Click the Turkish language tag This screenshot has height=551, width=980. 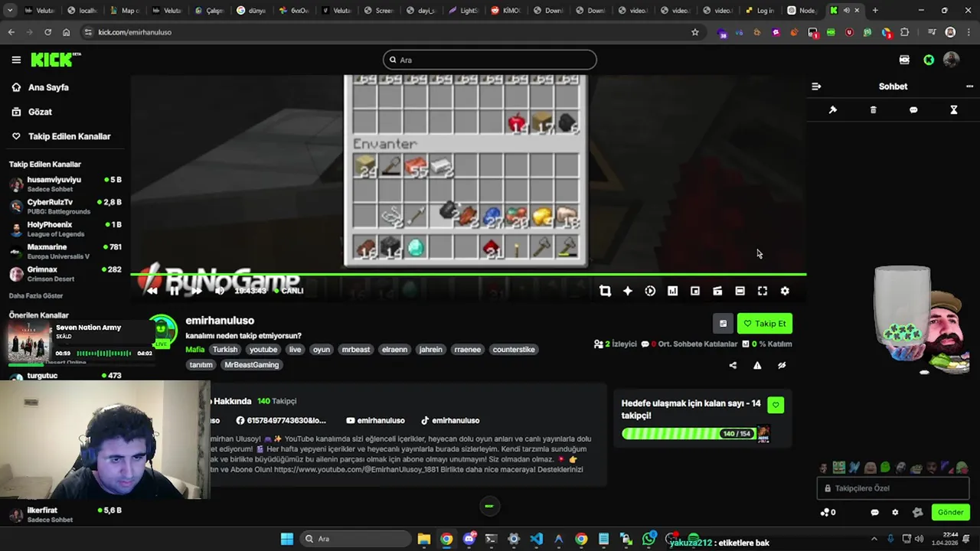(225, 349)
